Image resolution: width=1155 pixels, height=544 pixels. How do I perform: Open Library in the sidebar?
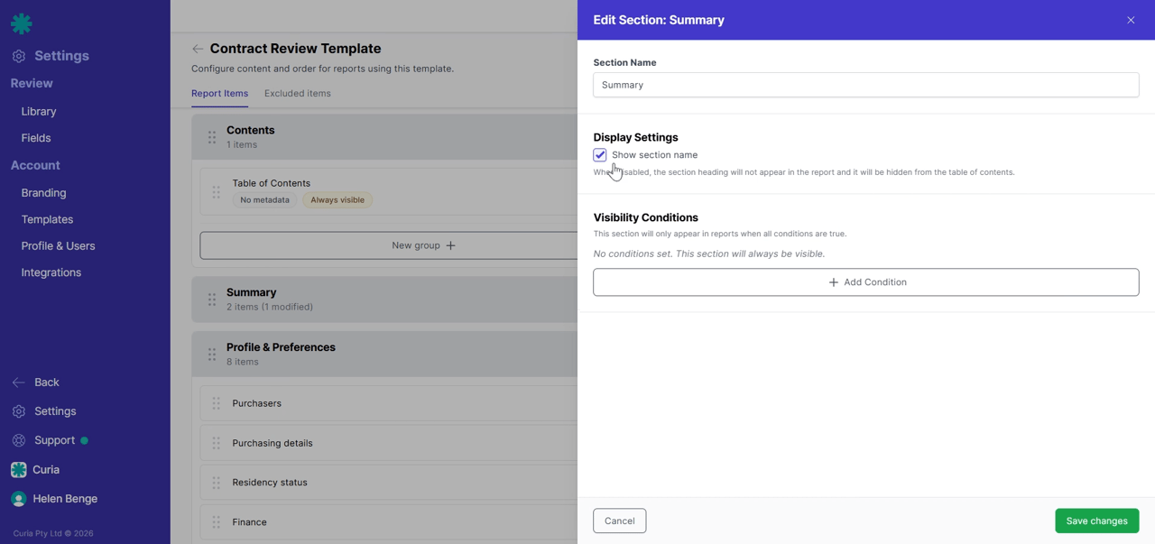click(x=39, y=112)
